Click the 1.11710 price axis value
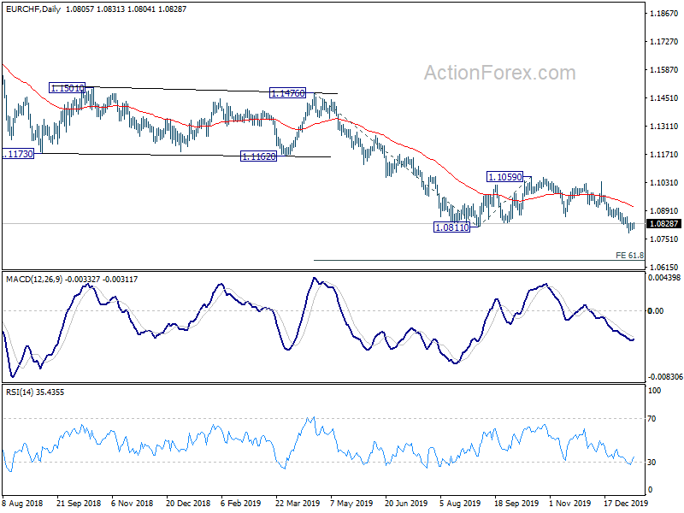Image resolution: width=684 pixels, height=513 pixels. pyautogui.click(x=664, y=155)
